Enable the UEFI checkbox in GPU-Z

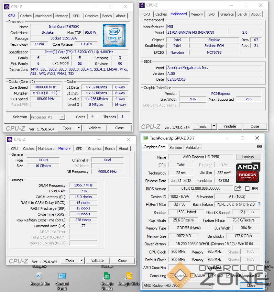[x=247, y=188]
